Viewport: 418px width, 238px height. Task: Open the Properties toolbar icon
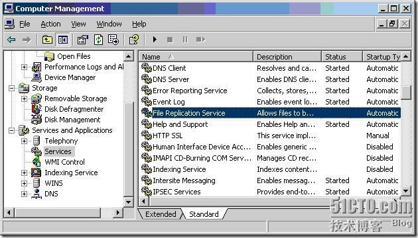coord(83,40)
